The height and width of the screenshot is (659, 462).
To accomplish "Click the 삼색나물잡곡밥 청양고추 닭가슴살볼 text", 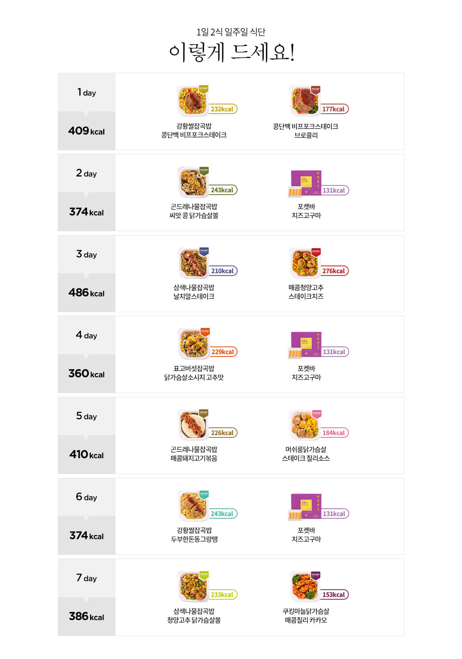I will click(x=194, y=615).
